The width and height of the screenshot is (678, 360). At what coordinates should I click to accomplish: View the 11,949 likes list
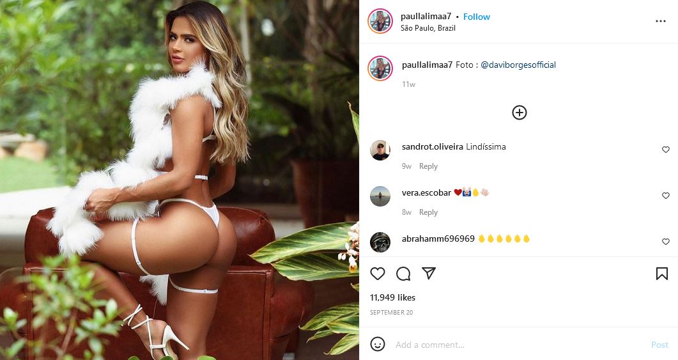[x=392, y=297]
